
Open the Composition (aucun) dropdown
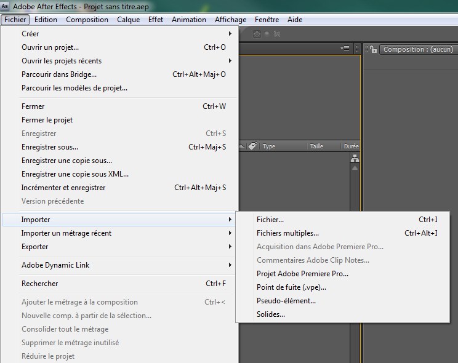(x=417, y=49)
